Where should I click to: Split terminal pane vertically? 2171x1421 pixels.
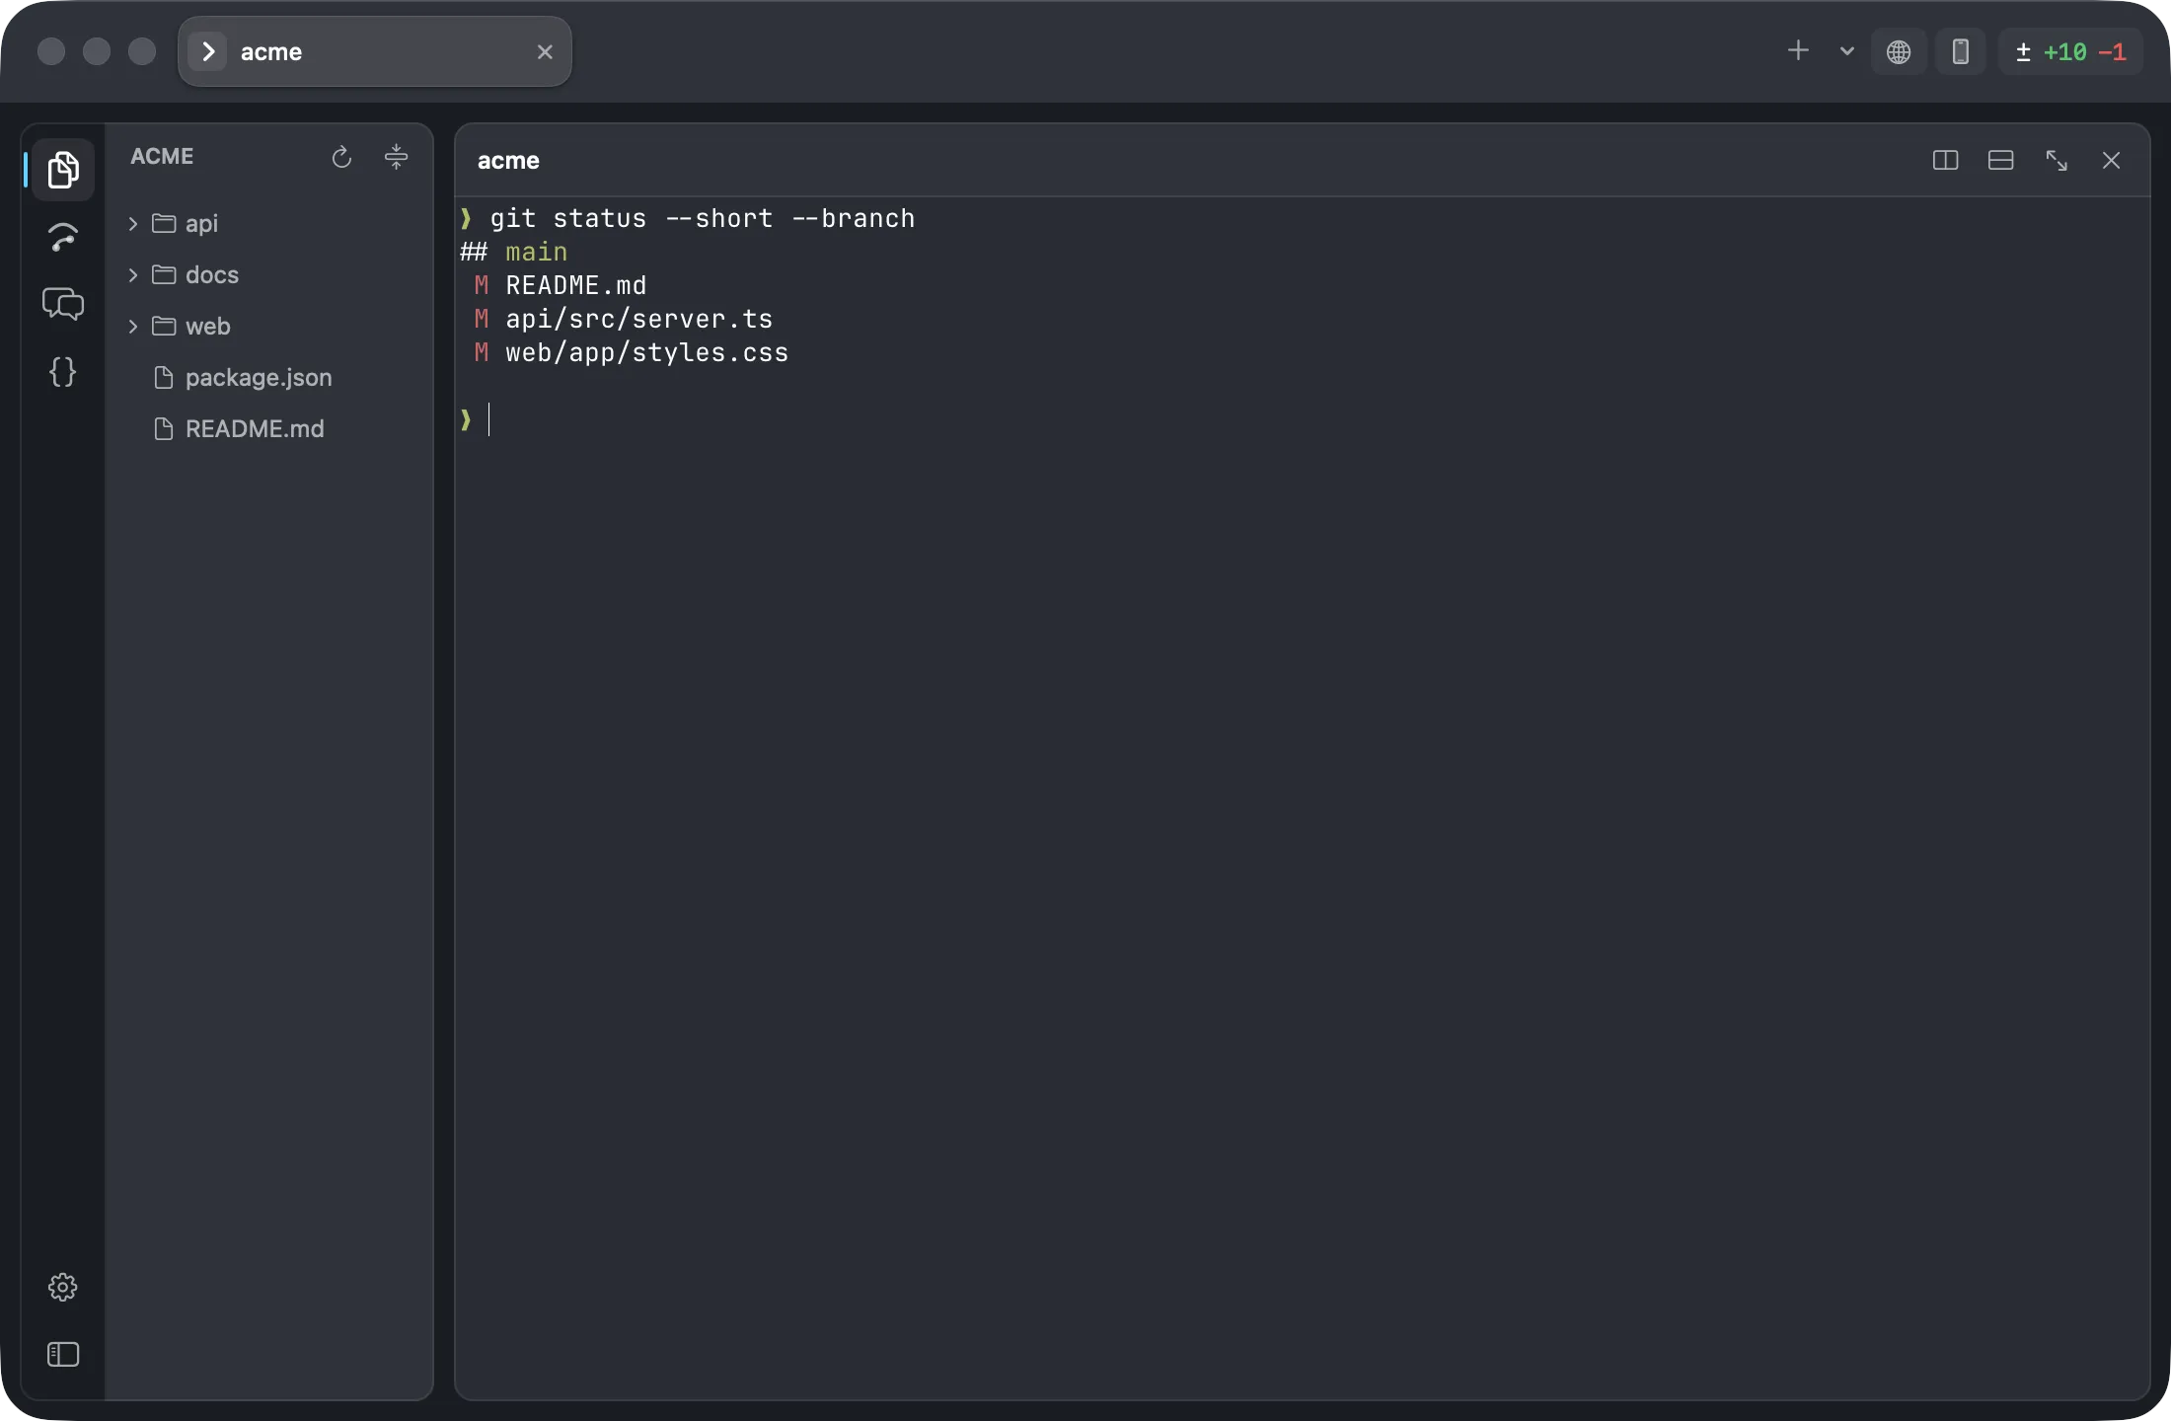pyautogui.click(x=1945, y=160)
